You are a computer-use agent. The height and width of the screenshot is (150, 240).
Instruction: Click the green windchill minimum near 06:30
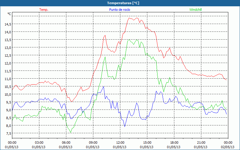[x=70, y=132]
